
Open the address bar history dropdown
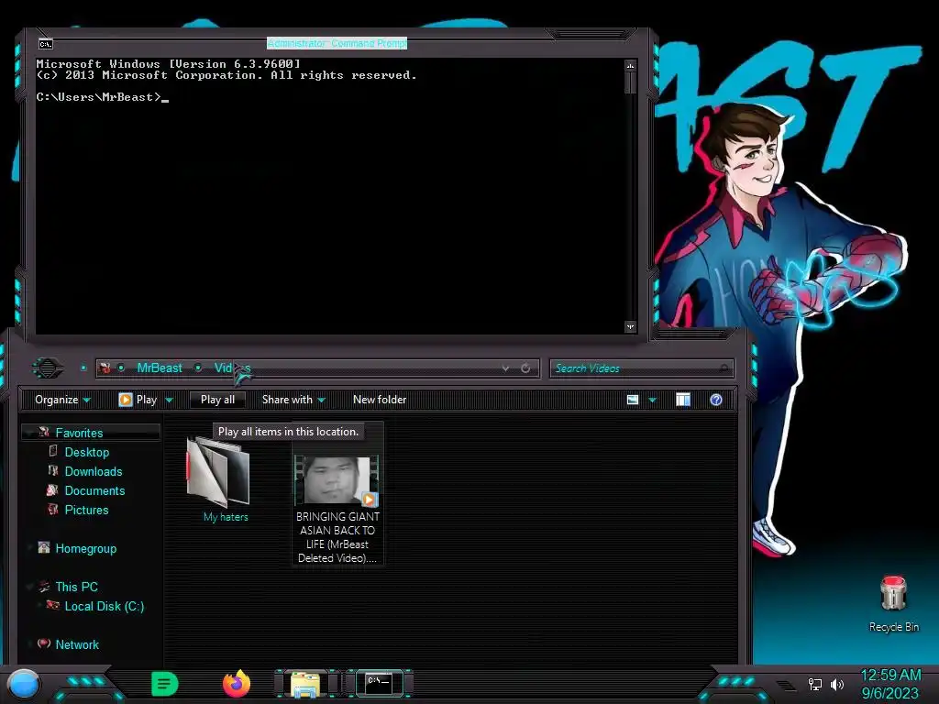point(505,368)
